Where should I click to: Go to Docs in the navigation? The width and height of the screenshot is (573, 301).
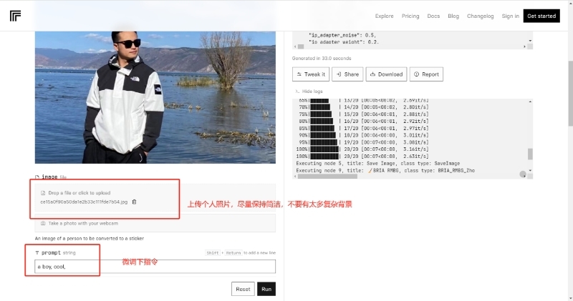click(433, 16)
